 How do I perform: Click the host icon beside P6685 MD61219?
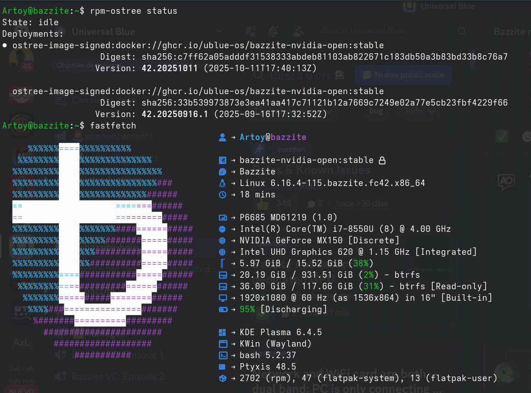pyautogui.click(x=223, y=218)
